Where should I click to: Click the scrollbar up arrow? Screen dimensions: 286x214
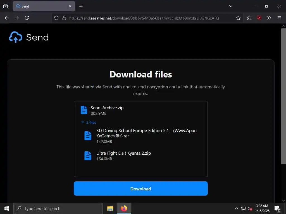(x=283, y=26)
